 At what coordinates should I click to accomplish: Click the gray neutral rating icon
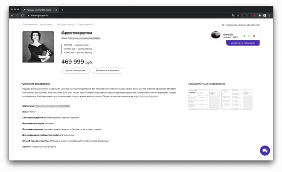click(x=249, y=36)
